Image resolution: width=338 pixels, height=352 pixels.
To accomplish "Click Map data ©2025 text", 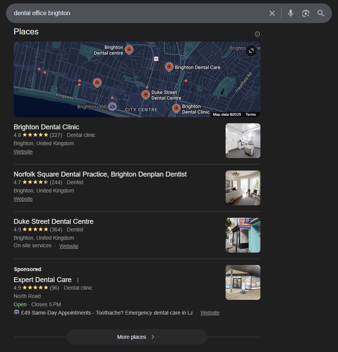I will click(227, 115).
